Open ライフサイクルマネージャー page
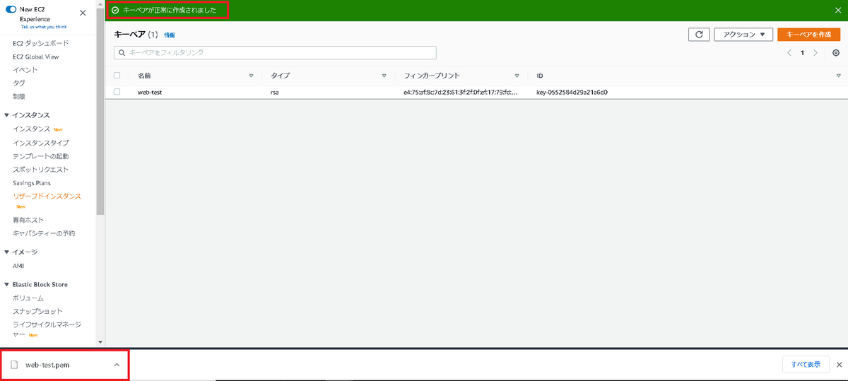Viewport: 848px width, 381px height. click(47, 329)
